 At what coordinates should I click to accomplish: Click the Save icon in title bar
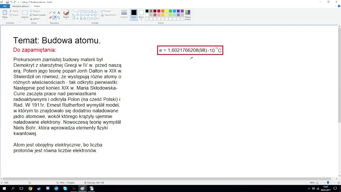[x=7, y=2]
